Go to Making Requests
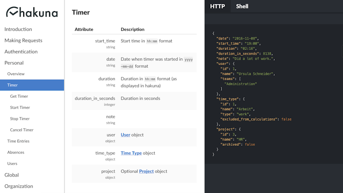 point(23,41)
